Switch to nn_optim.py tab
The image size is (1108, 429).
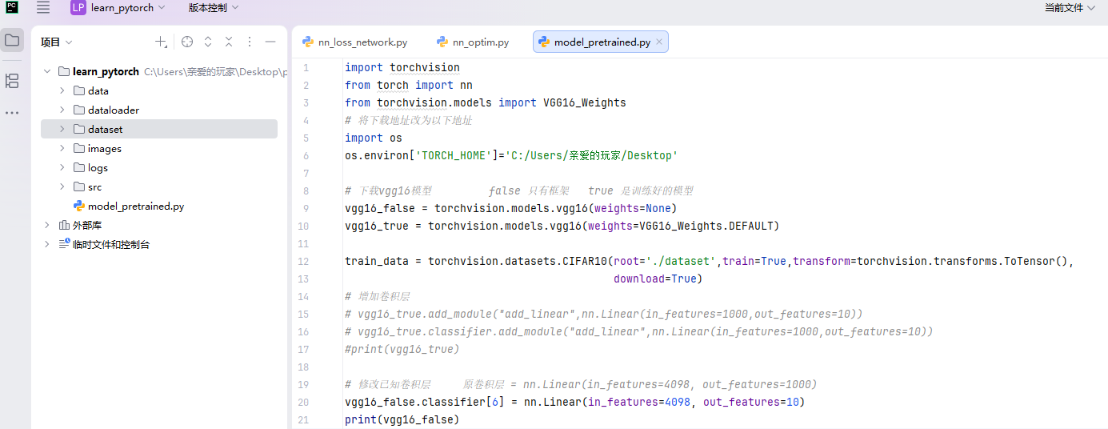[474, 42]
